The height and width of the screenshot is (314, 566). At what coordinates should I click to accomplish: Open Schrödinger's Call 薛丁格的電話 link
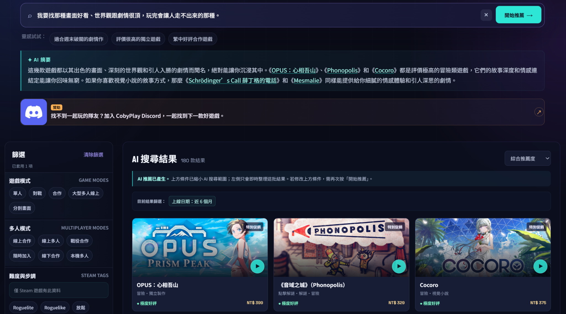pyautogui.click(x=232, y=81)
